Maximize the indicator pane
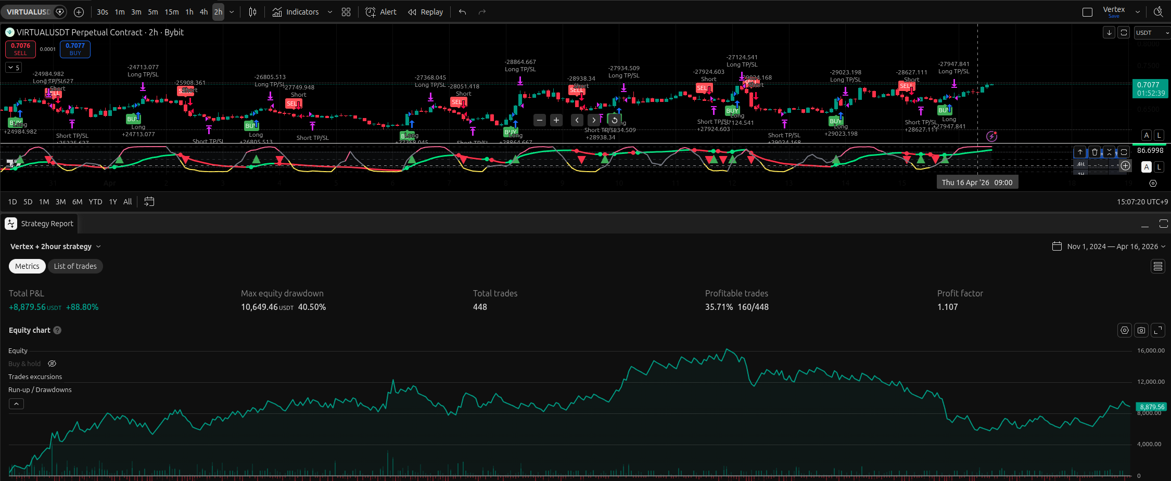 pos(1124,152)
